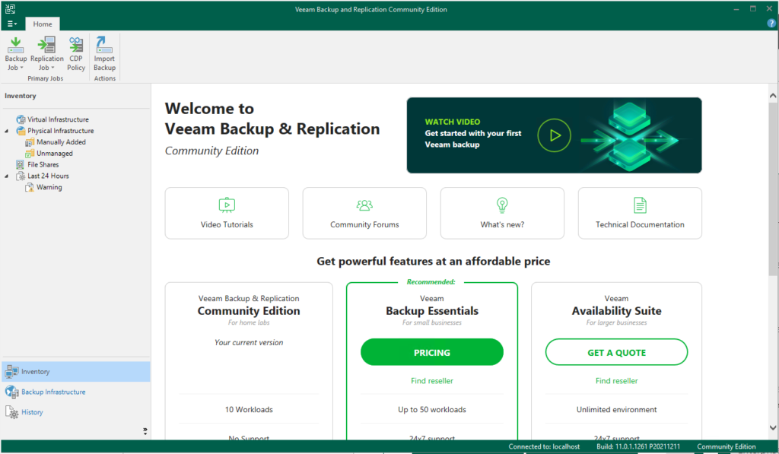Collapse the Physical Infrastructure tree node
Screen dimensions: 779x454
tap(6, 131)
